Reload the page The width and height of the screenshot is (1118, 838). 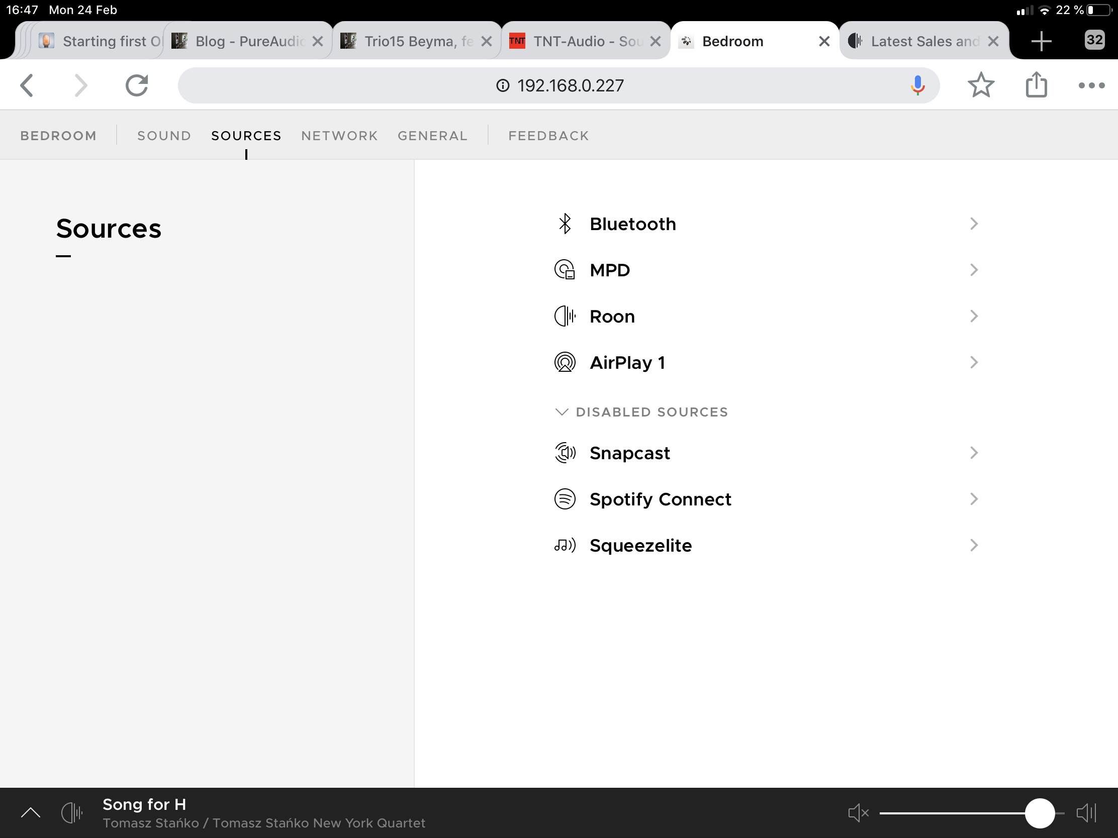click(136, 85)
